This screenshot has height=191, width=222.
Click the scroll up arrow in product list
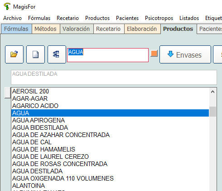(x=212, y=92)
